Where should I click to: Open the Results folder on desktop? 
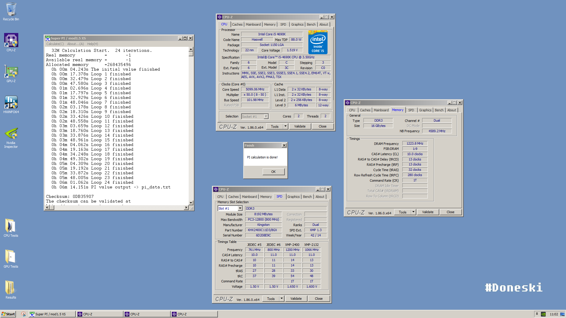pos(11,289)
